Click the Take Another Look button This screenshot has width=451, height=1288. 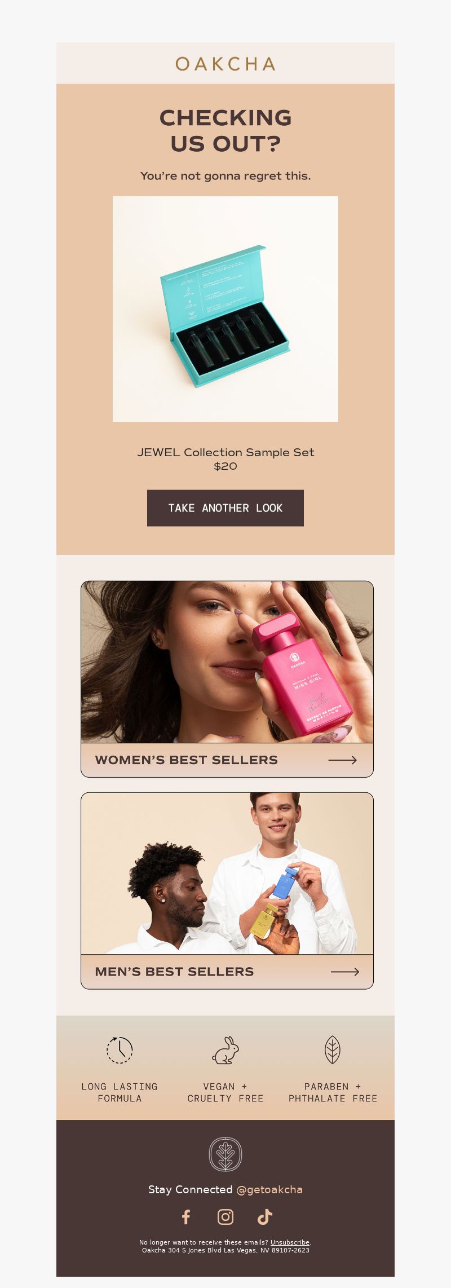tap(225, 508)
